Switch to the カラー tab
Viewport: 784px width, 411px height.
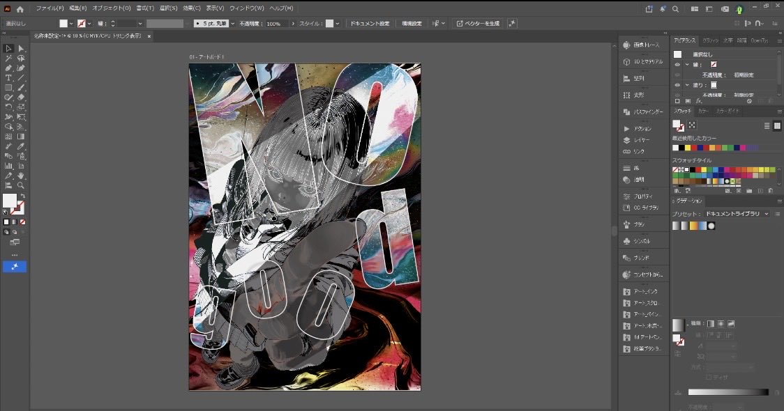pyautogui.click(x=704, y=111)
